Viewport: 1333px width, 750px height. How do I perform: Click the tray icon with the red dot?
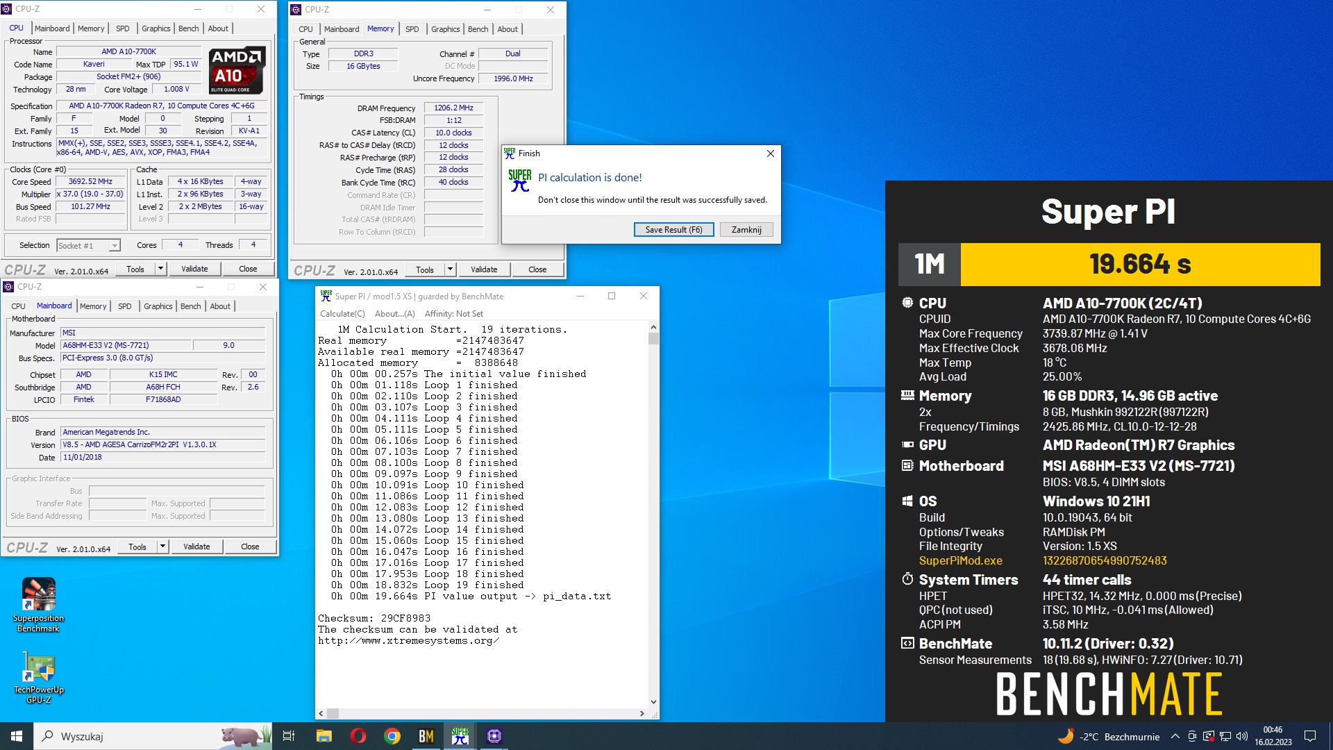[1209, 736]
